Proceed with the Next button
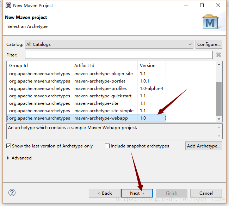 click(137, 193)
